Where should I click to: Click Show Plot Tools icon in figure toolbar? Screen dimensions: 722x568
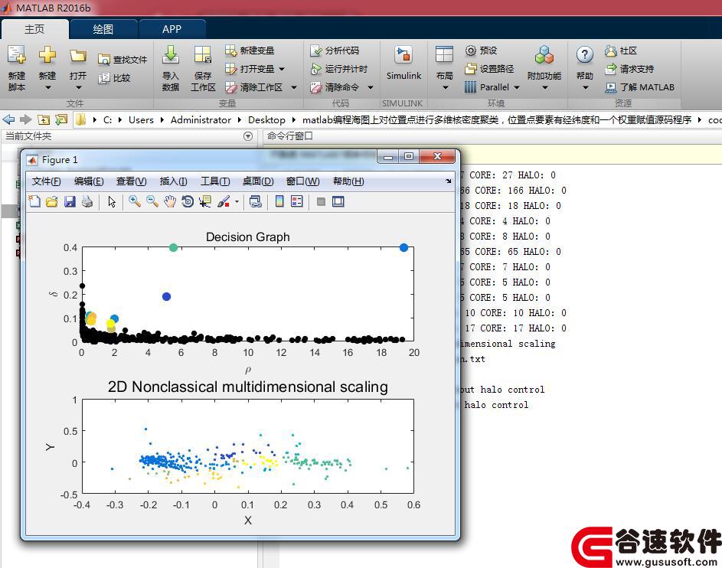[338, 201]
